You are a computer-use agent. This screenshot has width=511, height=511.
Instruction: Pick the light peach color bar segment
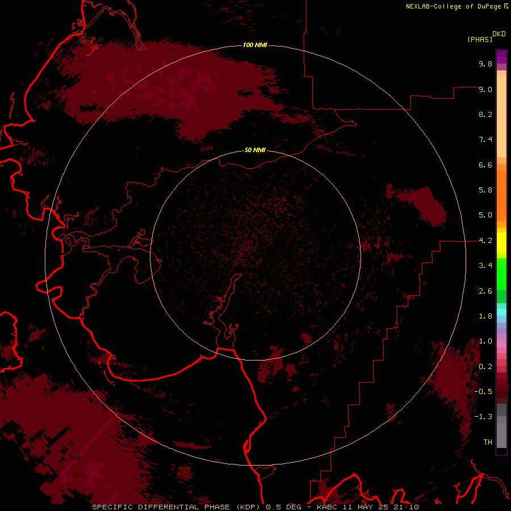click(x=501, y=116)
